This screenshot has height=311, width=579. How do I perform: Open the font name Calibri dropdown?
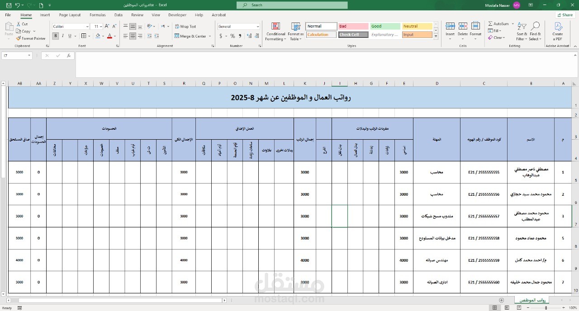87,27
